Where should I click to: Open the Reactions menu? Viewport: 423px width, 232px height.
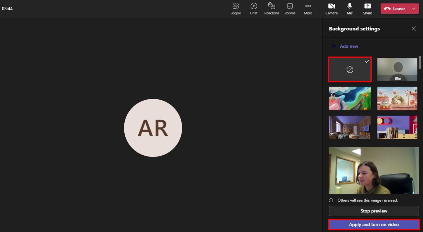(271, 9)
